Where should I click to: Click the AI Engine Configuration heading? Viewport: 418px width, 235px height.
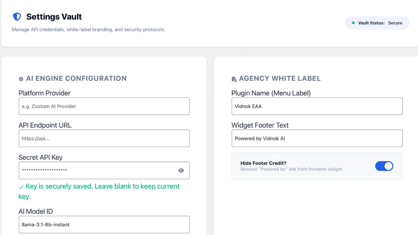[x=76, y=78]
